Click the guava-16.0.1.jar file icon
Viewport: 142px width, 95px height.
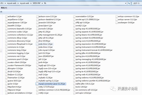[6, 81]
